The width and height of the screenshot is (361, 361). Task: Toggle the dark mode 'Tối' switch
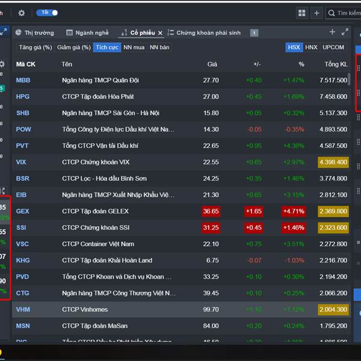coord(47,13)
